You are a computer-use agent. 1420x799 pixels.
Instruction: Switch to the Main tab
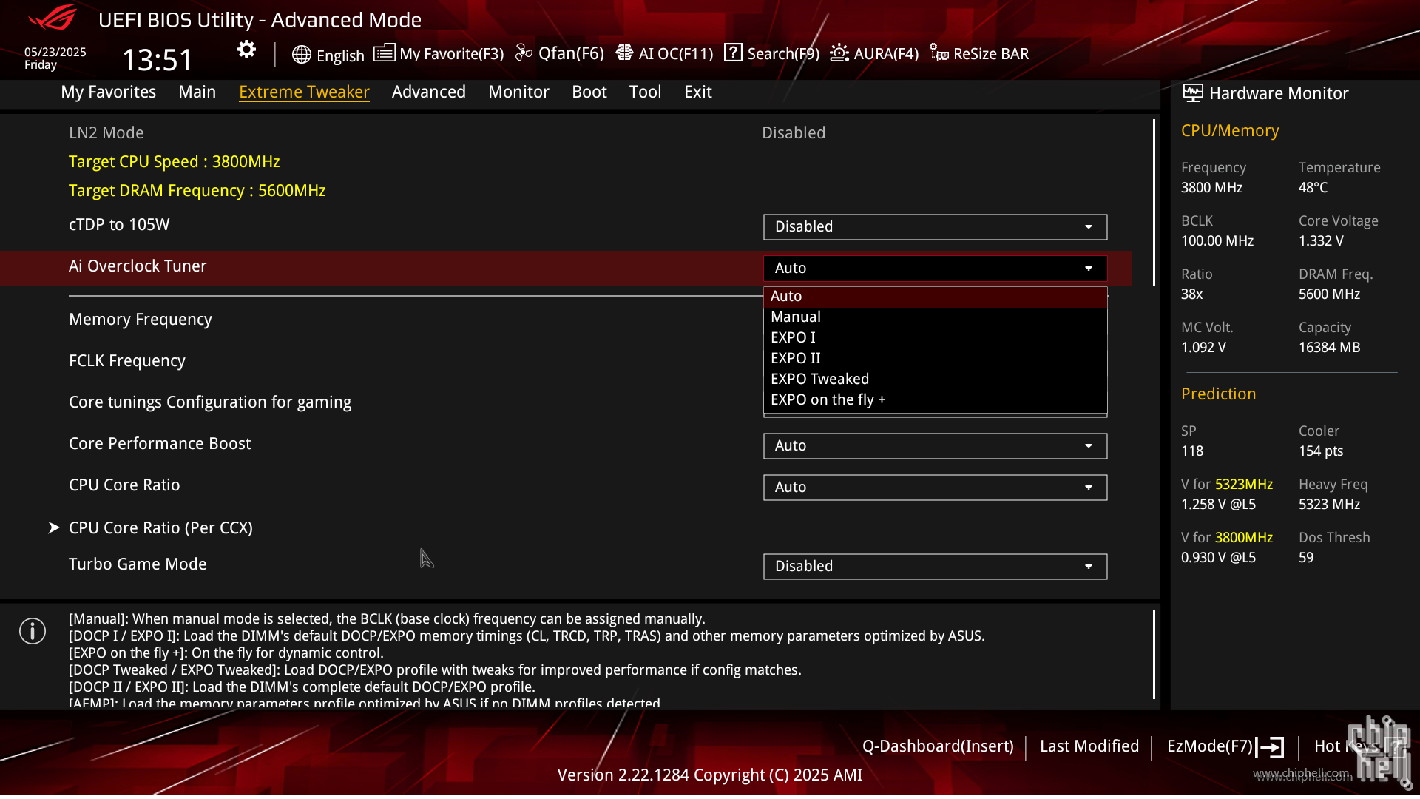click(x=197, y=92)
